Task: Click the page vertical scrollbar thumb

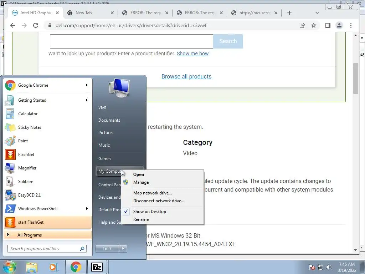Action: click(355, 78)
